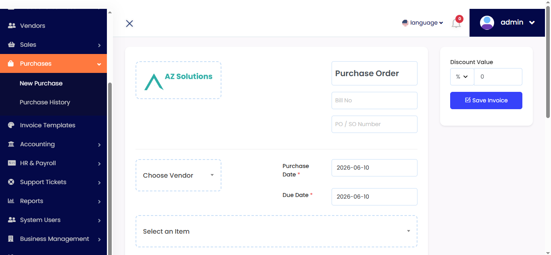The height and width of the screenshot is (255, 551).
Task: Click the Save Invoice button
Action: coord(486,100)
